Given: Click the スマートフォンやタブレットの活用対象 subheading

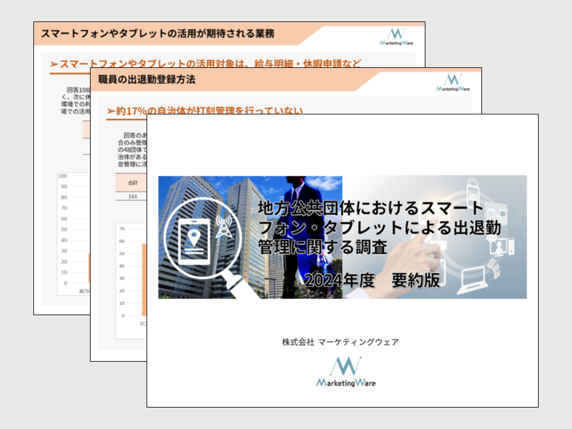Looking at the screenshot, I should coord(206,64).
